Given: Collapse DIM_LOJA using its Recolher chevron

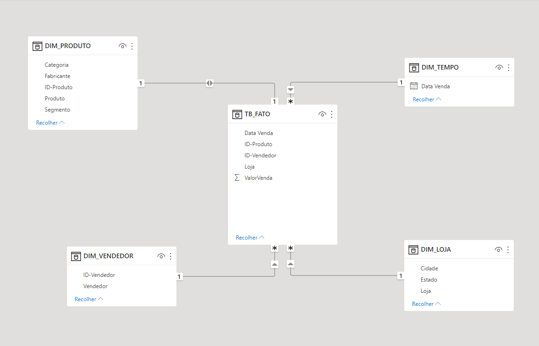Looking at the screenshot, I should [437, 304].
